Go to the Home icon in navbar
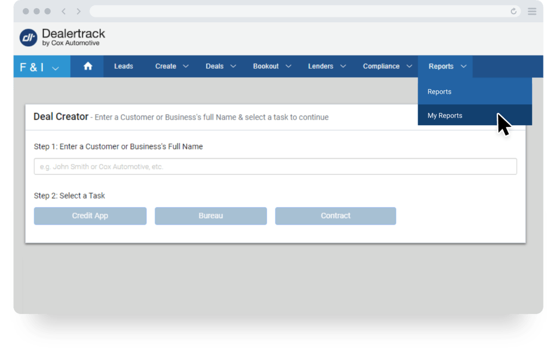 [88, 66]
